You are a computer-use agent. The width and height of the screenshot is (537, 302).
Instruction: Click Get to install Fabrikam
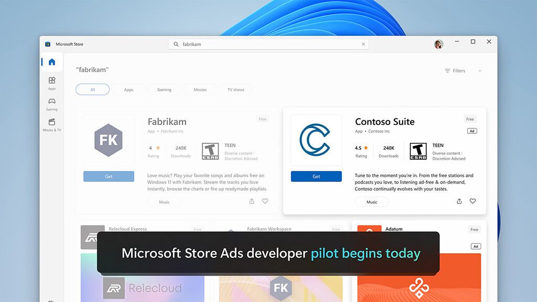tap(109, 176)
